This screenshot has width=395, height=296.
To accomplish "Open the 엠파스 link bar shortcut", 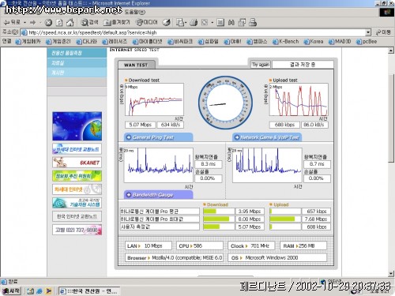I will coord(257,42).
